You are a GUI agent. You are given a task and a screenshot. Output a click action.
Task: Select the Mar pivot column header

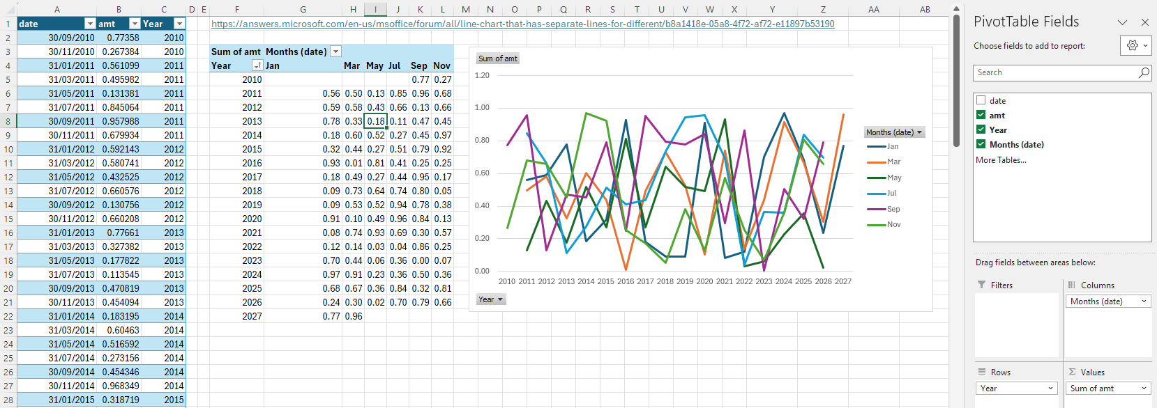click(352, 65)
